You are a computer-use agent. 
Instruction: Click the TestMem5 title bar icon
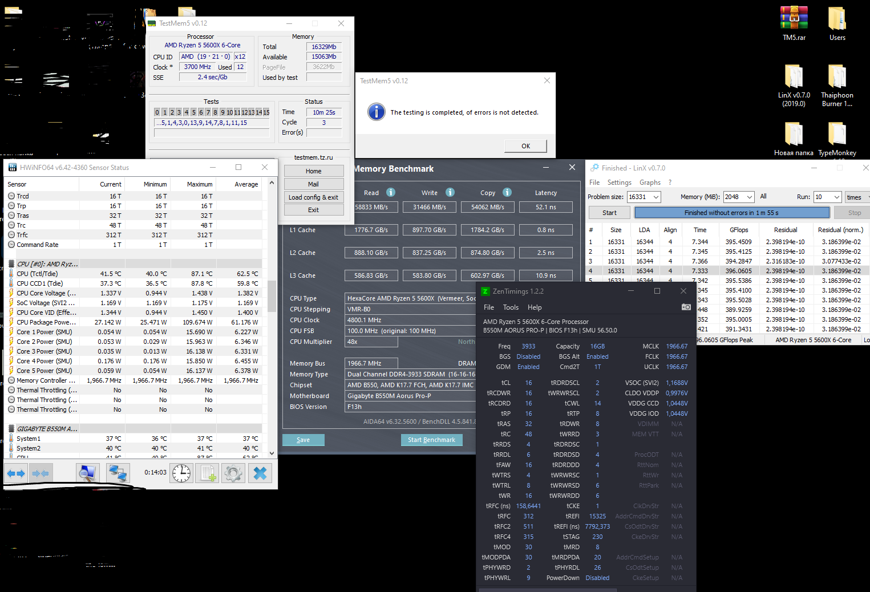point(152,23)
